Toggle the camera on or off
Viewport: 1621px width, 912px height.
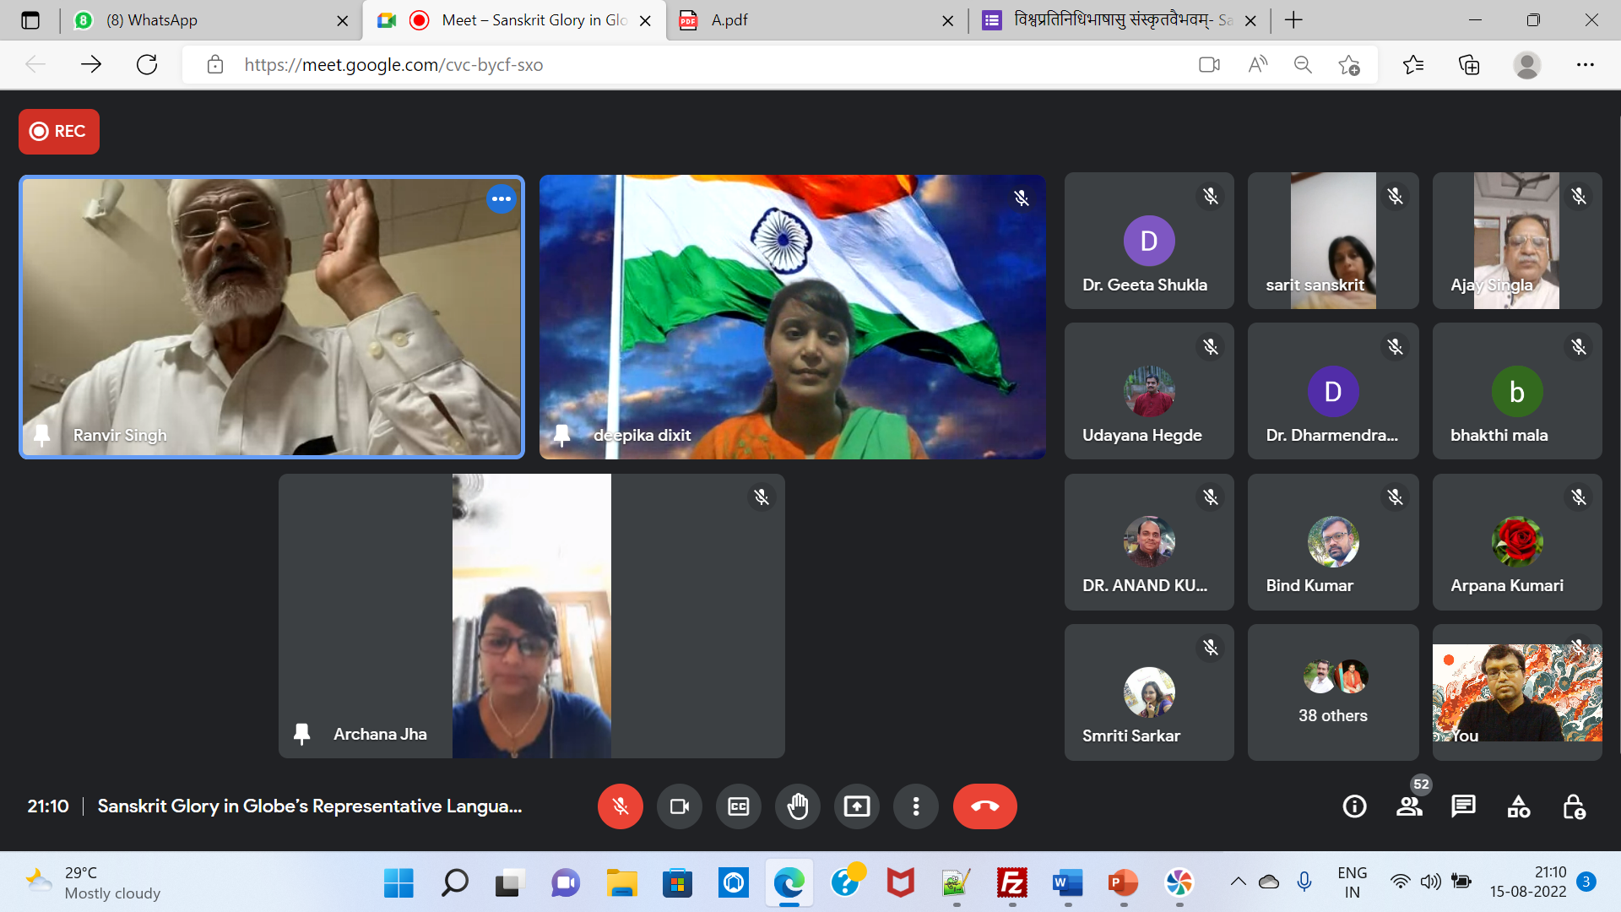679,806
